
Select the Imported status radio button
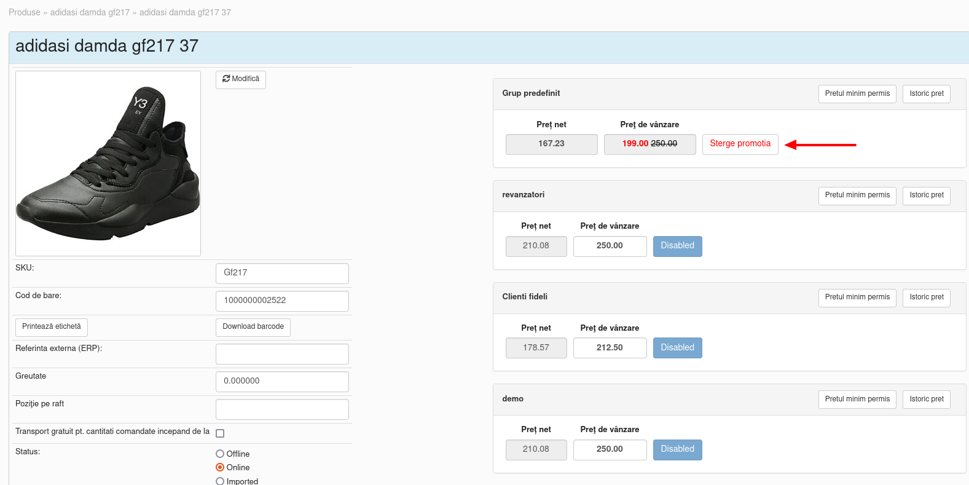(x=220, y=481)
